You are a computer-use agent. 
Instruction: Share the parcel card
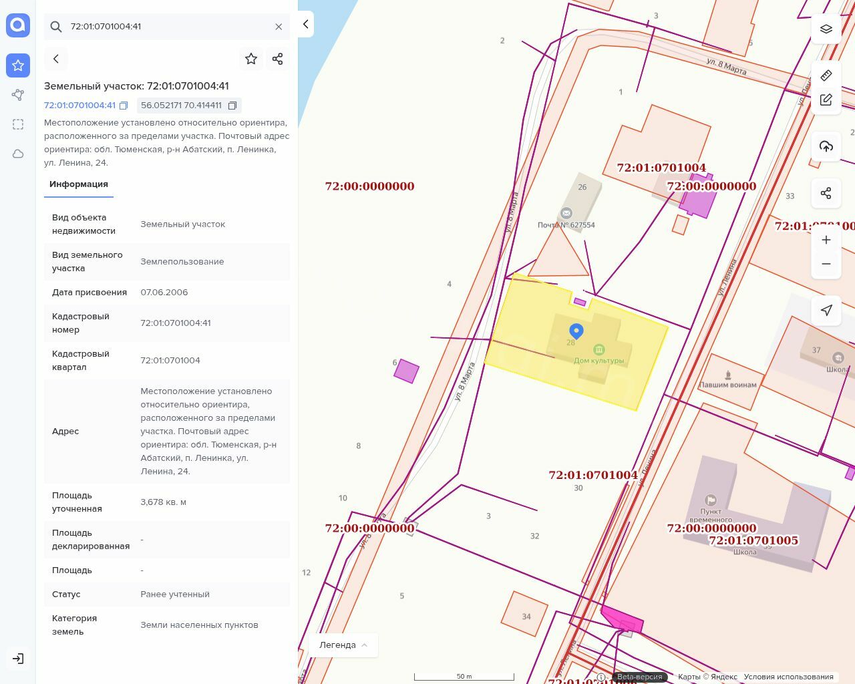click(x=278, y=59)
